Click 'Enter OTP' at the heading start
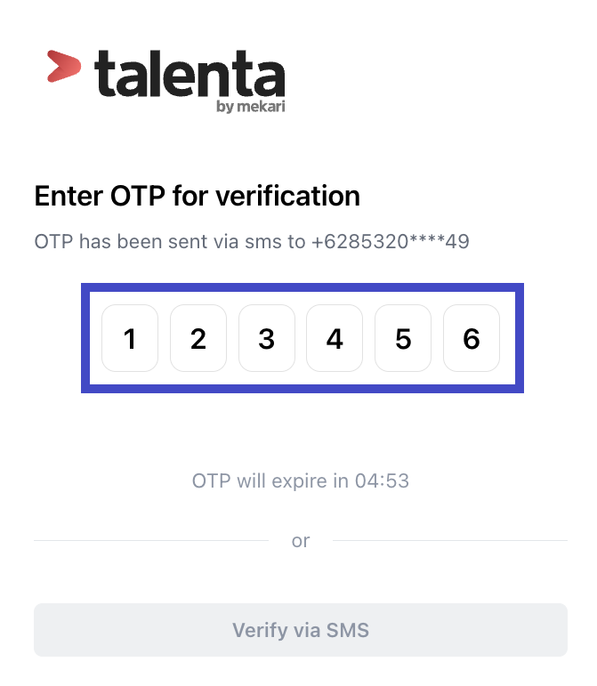Image resolution: width=597 pixels, height=686 pixels. click(x=100, y=196)
